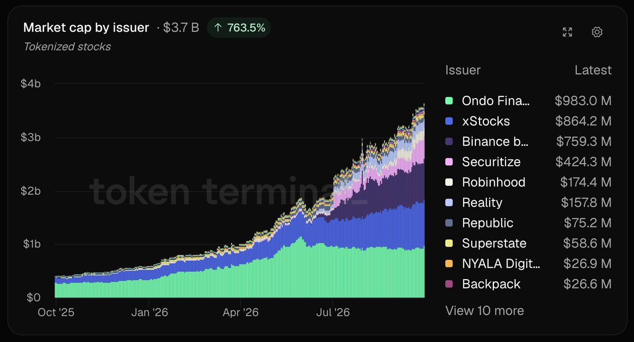Click the Latest column header
This screenshot has width=634, height=342.
[593, 70]
